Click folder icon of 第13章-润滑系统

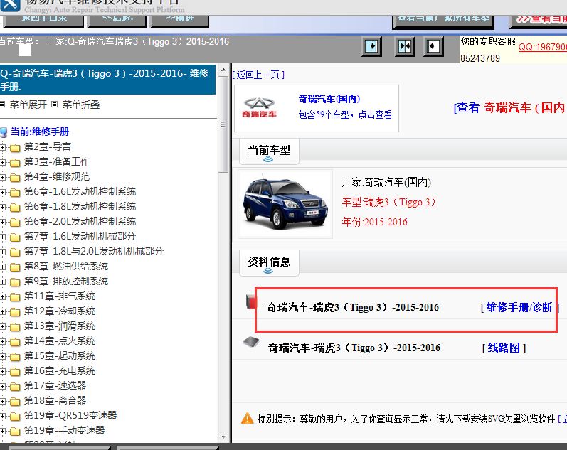(15, 327)
